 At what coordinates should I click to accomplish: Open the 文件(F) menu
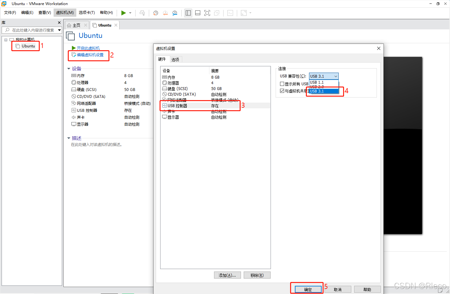click(10, 13)
